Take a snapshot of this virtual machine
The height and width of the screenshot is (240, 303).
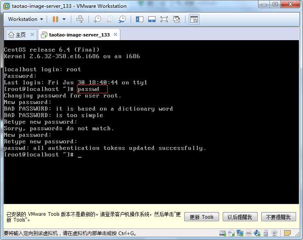97,19
